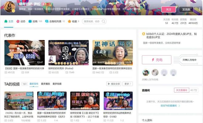Image resolution: width=203 pixels, height=123 pixels.
Task: Open the 前往TA的直播间 link
Action: pyautogui.click(x=170, y=106)
